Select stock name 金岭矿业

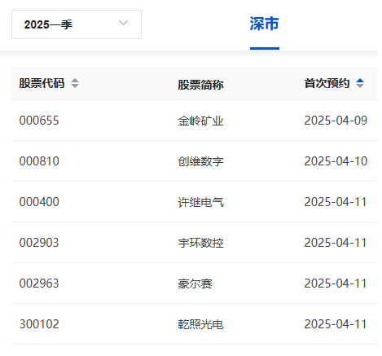coord(200,121)
